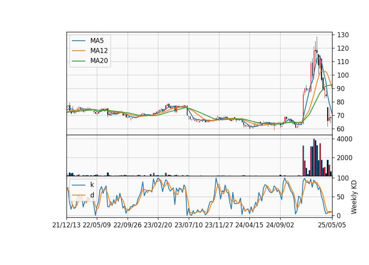Click the 70 price axis label

[341, 116]
